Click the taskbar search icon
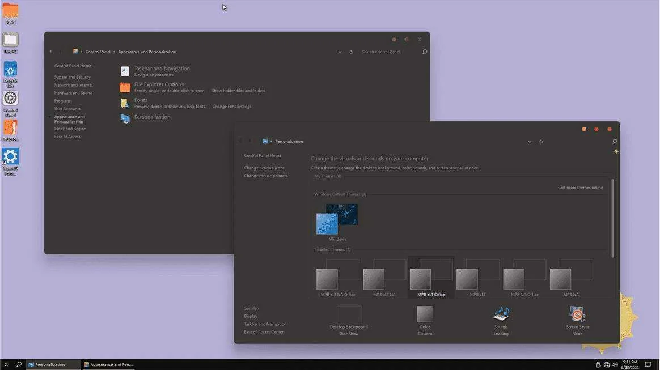 19,364
